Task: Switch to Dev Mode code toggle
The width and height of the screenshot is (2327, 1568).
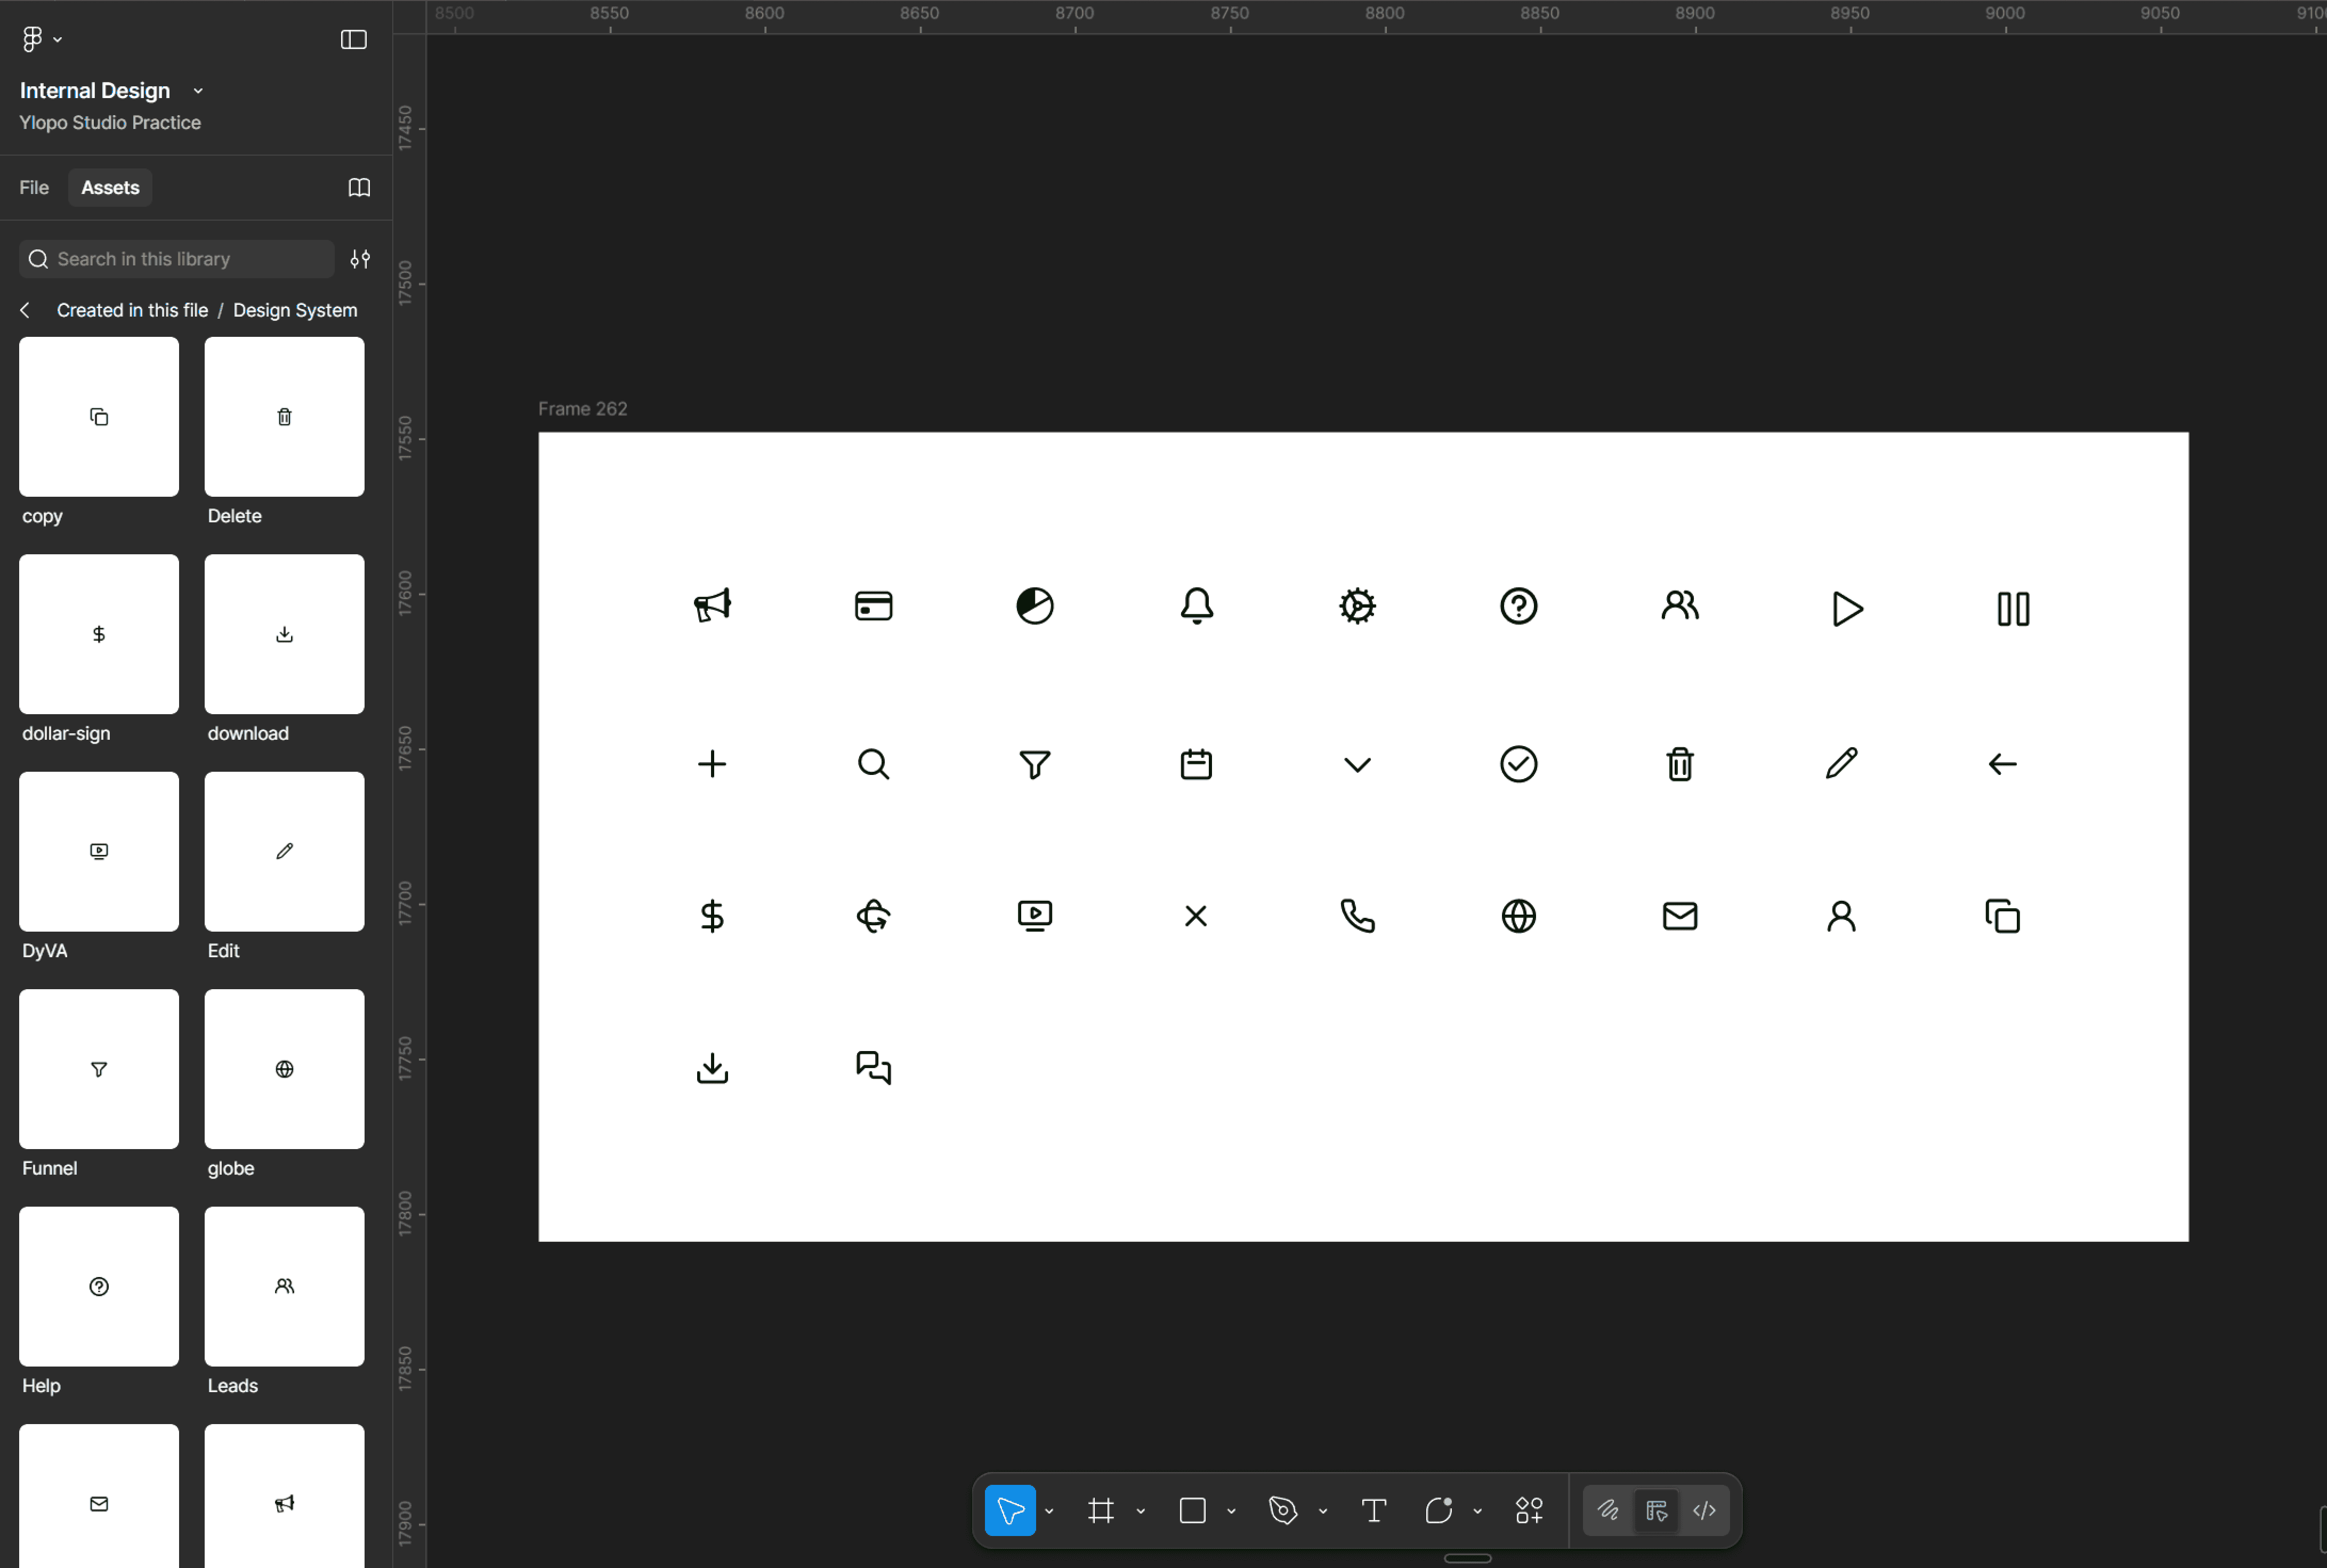Action: [x=1704, y=1510]
